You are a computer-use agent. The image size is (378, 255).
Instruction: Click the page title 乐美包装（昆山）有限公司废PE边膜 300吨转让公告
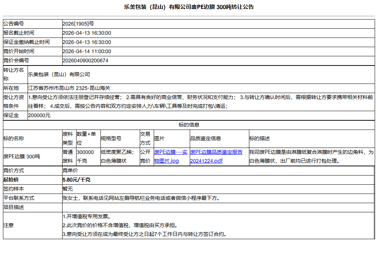click(189, 7)
